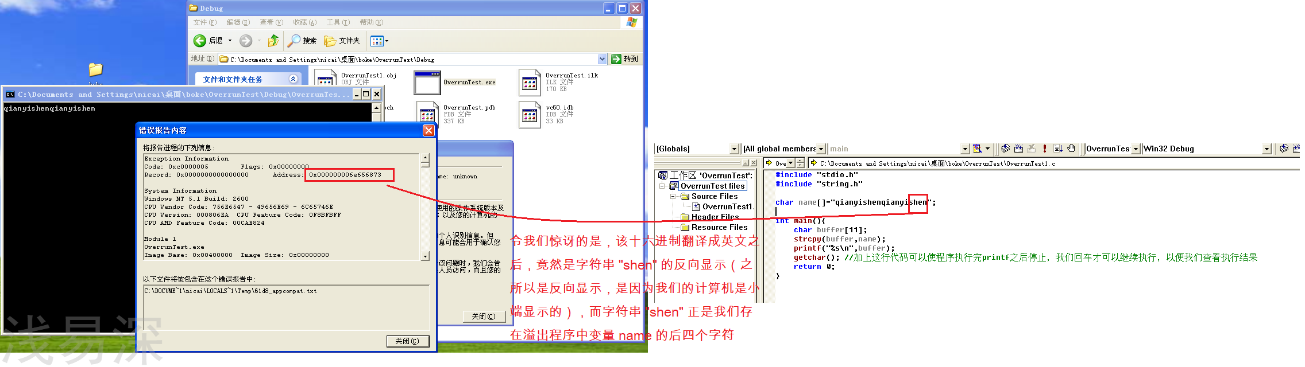Click the Insert Breakpoint hand icon
The width and height of the screenshot is (1305, 367).
coord(1071,149)
